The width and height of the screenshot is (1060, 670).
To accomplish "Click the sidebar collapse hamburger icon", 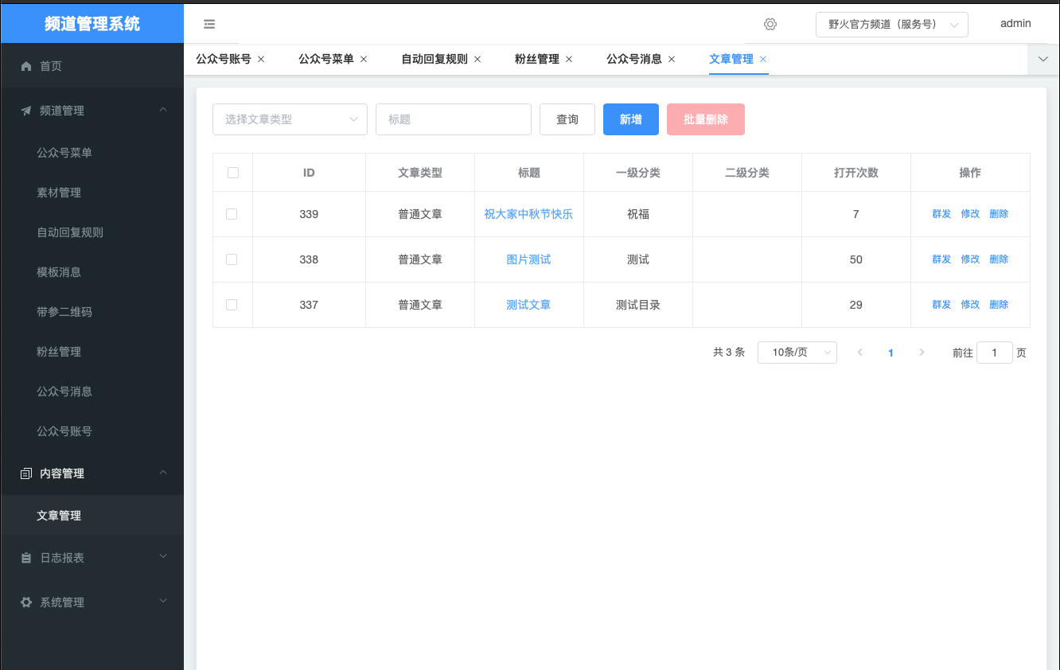I will click(x=209, y=25).
